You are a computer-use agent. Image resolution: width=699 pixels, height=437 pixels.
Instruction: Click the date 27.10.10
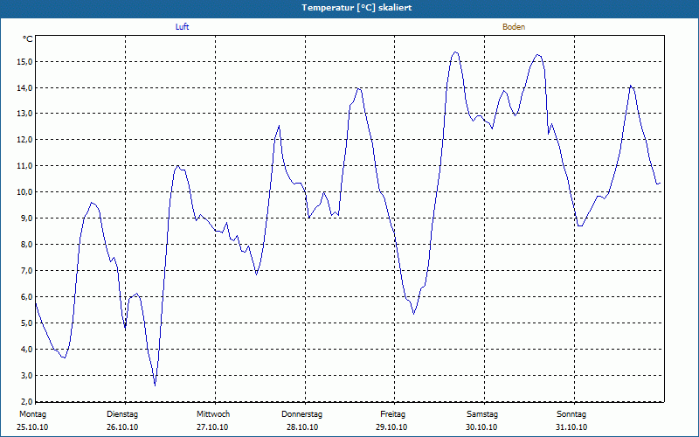click(212, 427)
